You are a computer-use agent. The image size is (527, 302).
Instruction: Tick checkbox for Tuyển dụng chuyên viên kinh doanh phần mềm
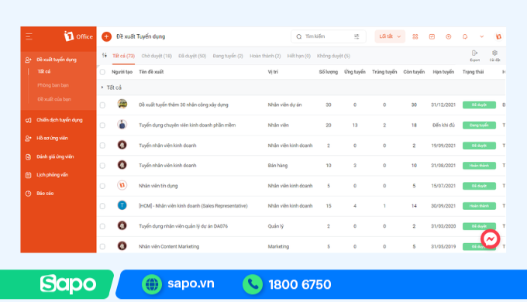pos(102,125)
